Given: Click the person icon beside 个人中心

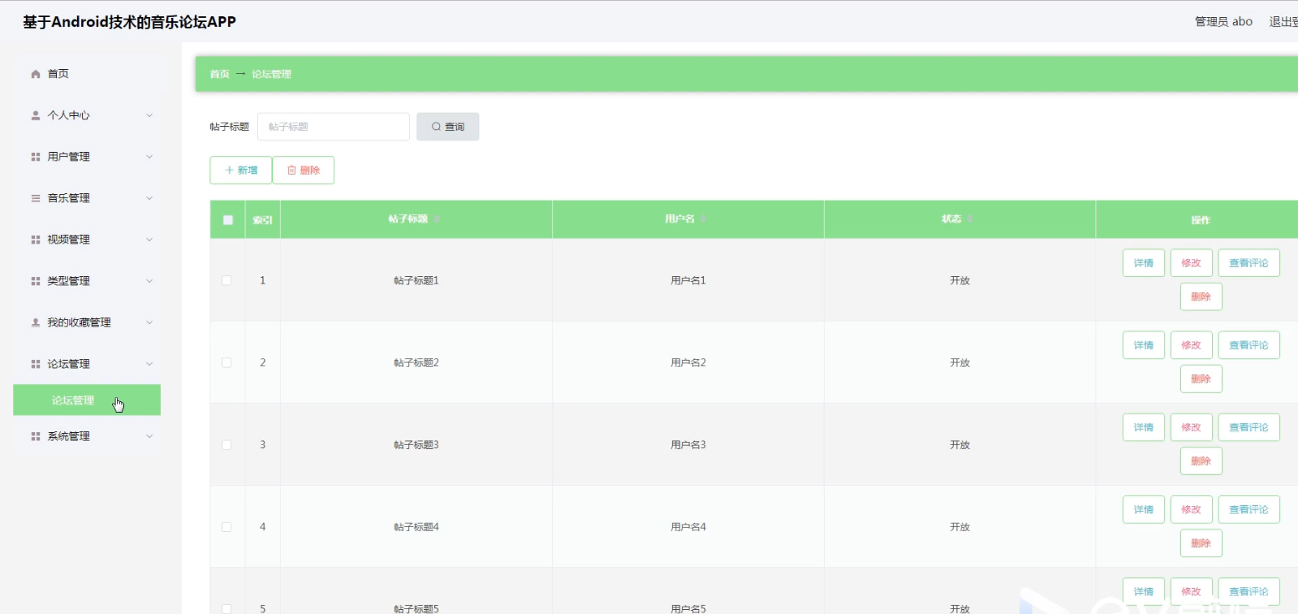Looking at the screenshot, I should (x=36, y=115).
